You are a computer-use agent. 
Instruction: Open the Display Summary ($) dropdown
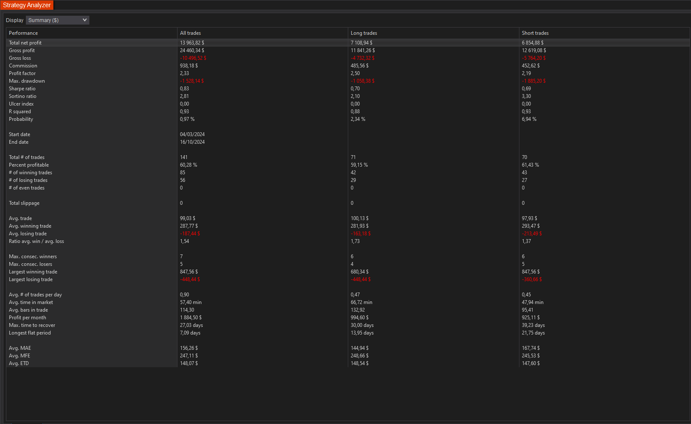point(58,20)
